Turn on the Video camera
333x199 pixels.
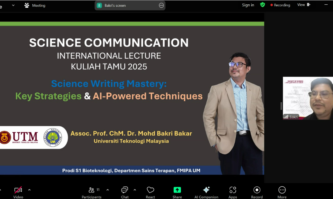pyautogui.click(x=18, y=193)
